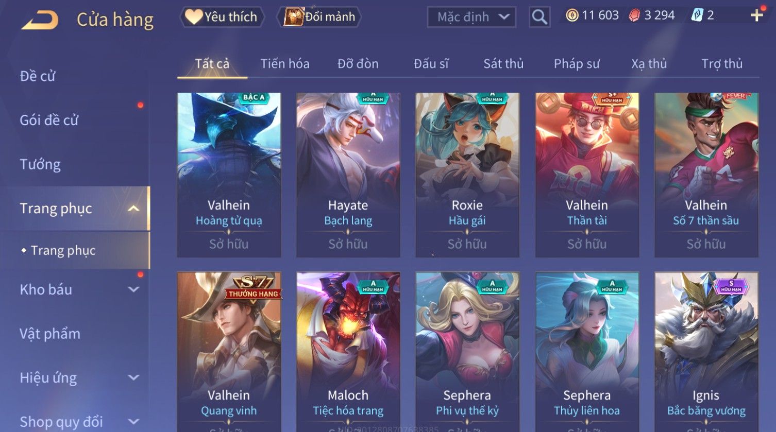Screen dimensions: 776x432
Task: Click the plus icon to add currency
Action: point(756,15)
